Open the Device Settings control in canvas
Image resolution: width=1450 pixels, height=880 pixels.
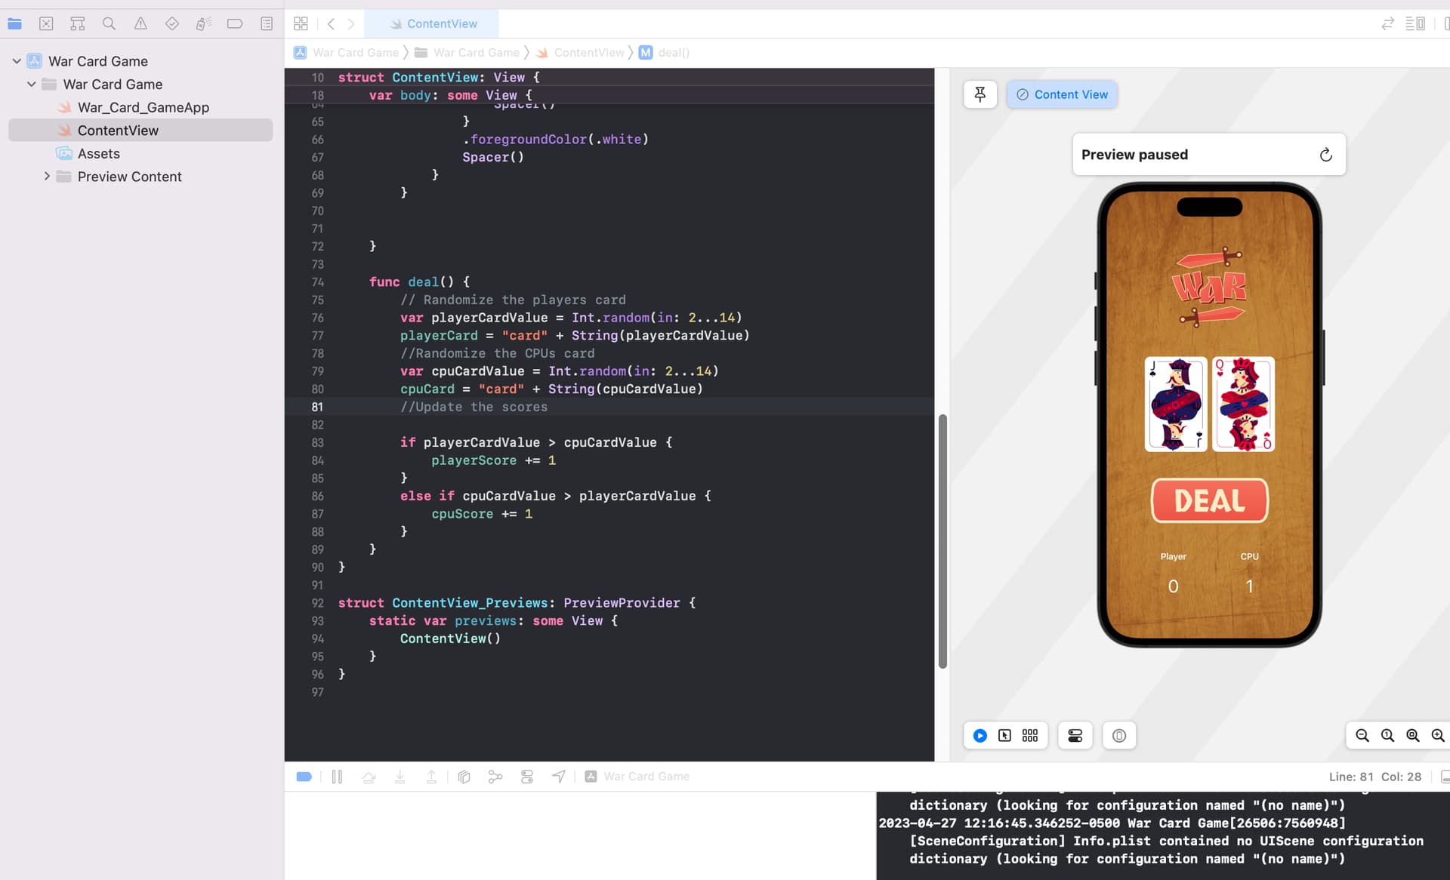click(1075, 735)
